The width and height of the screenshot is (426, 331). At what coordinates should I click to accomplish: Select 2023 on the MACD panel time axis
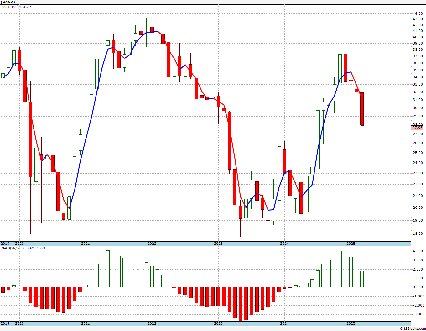(x=218, y=323)
